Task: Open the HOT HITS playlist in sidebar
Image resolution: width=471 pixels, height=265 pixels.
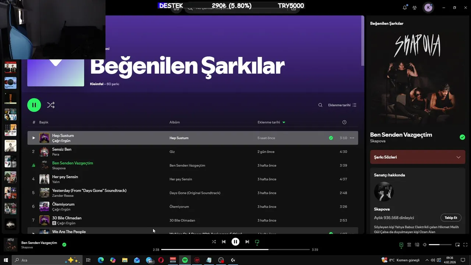Action: (x=10, y=68)
